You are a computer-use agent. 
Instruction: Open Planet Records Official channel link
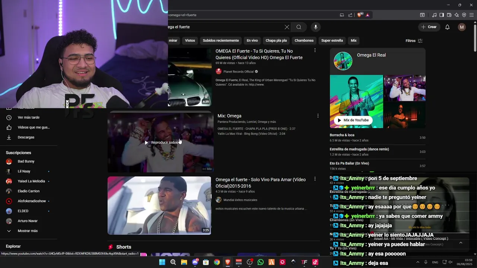click(238, 71)
